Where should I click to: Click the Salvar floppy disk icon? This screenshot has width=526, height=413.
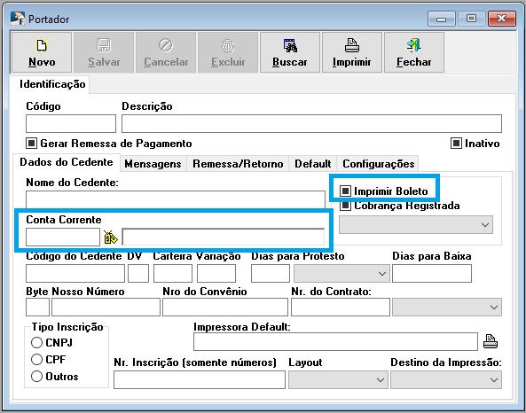[x=104, y=45]
